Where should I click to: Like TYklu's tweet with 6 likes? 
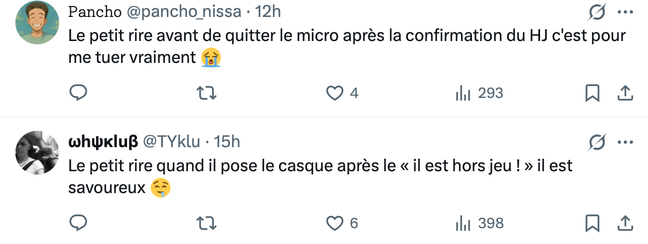[334, 223]
